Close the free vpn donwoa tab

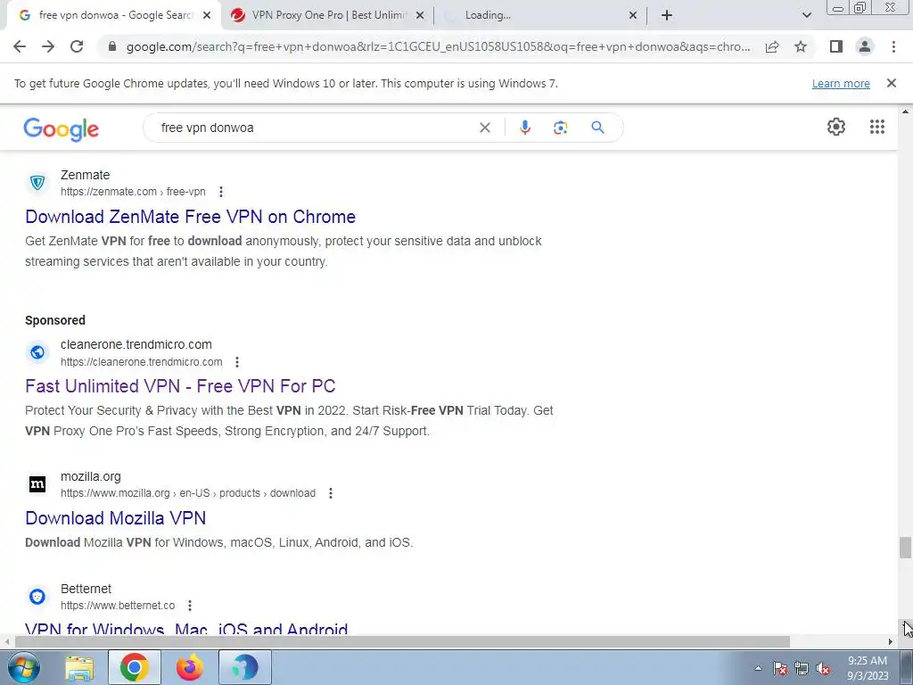coord(207,16)
